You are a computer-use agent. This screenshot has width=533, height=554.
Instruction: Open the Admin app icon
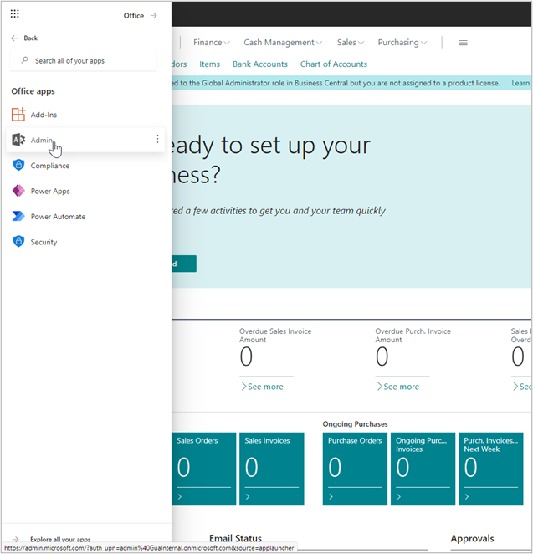pos(18,140)
